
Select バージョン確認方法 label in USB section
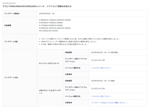tap(72, 96)
